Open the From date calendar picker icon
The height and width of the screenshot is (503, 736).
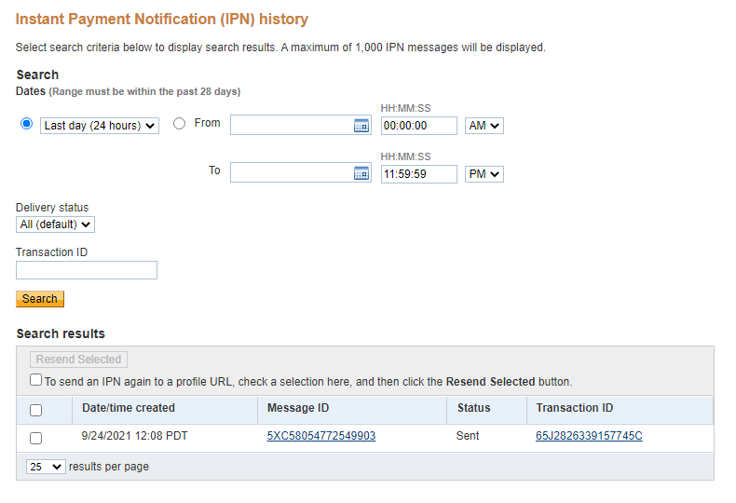[361, 126]
